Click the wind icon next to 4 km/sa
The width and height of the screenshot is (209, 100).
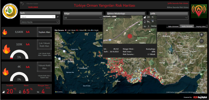click(x=38, y=92)
